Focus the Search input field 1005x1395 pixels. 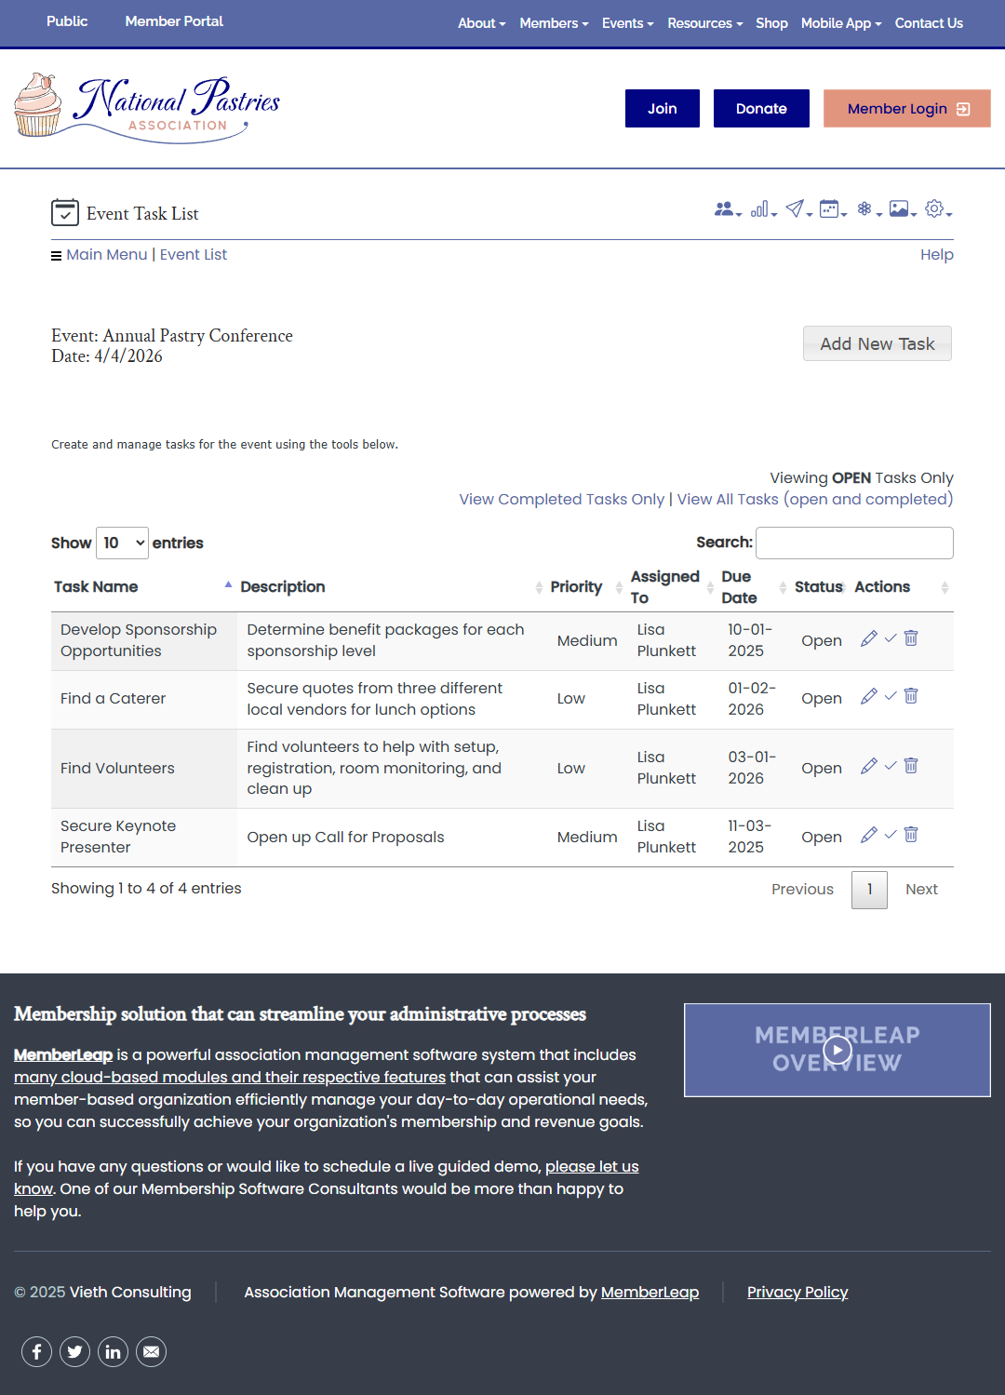pos(854,543)
